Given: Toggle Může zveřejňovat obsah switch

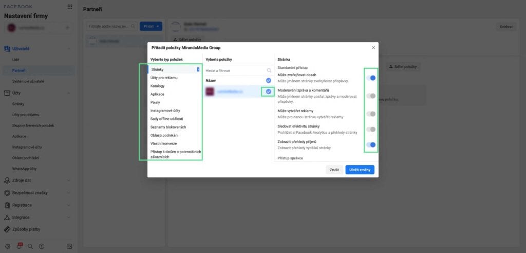Looking at the screenshot, I should coord(371,78).
